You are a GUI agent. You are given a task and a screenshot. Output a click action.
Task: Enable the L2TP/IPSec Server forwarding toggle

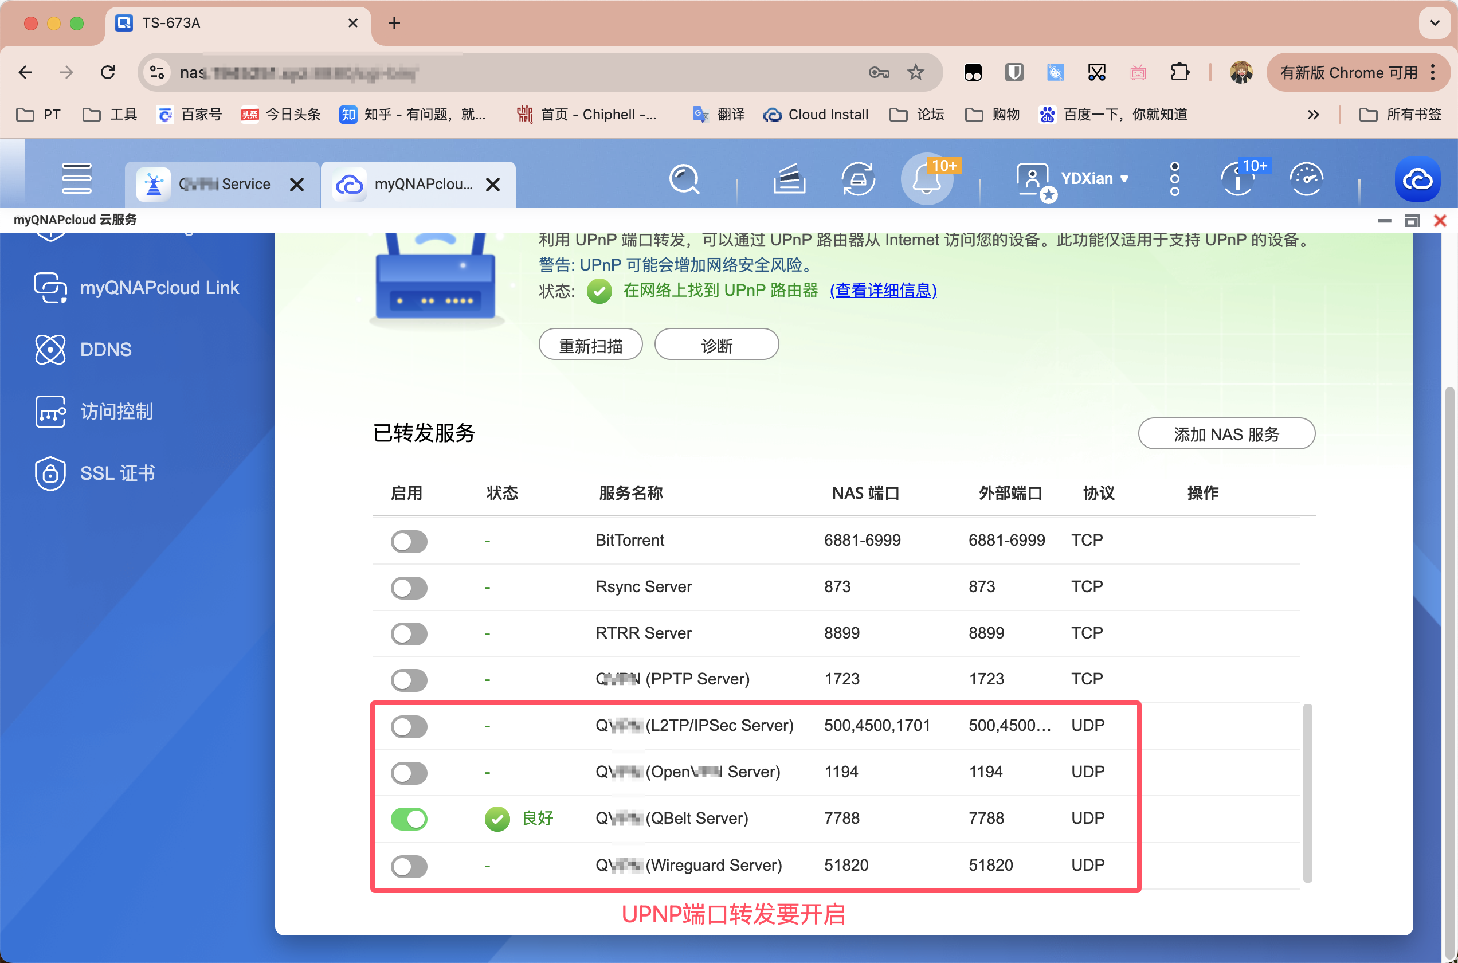coord(409,727)
